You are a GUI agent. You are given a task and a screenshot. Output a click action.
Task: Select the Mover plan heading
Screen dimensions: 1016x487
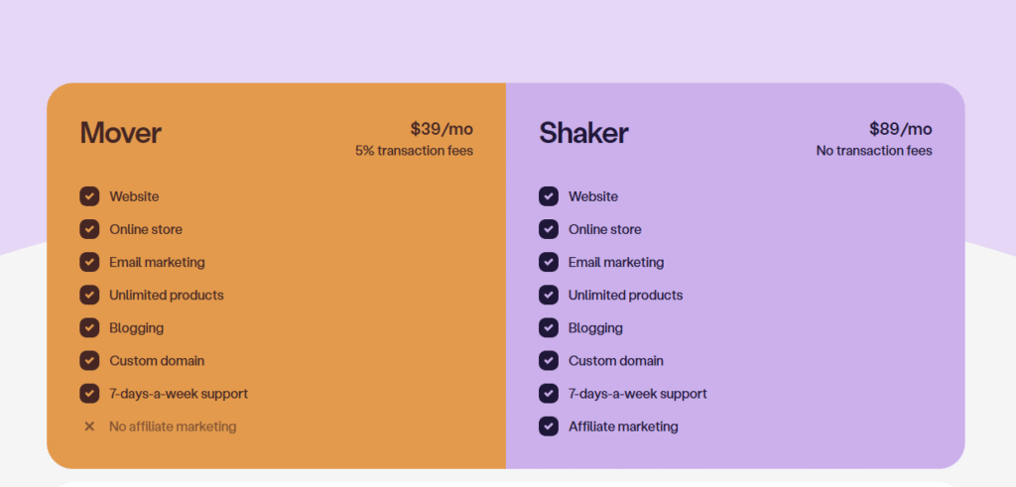(120, 133)
